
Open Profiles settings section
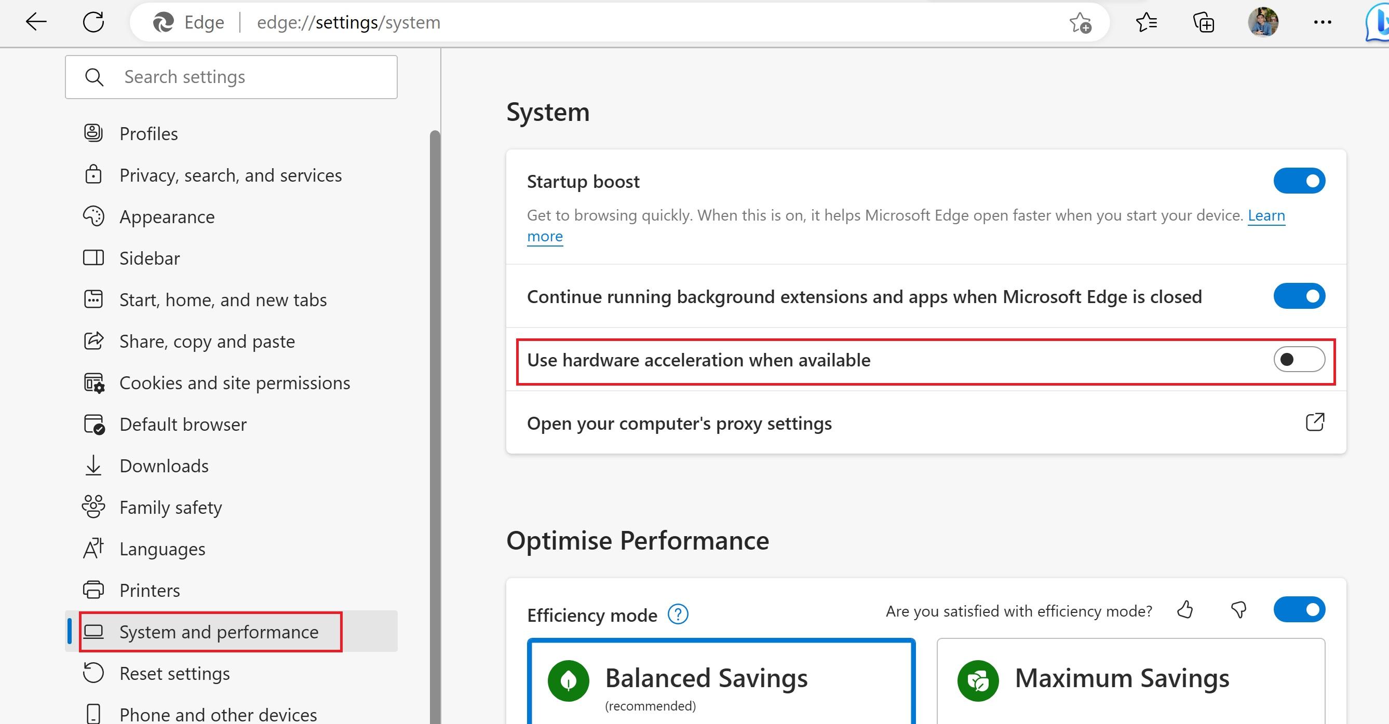point(231,133)
